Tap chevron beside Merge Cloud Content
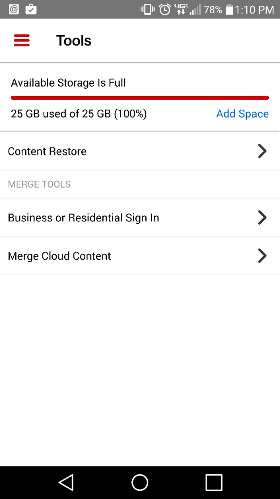The image size is (280, 499). pos(262,256)
